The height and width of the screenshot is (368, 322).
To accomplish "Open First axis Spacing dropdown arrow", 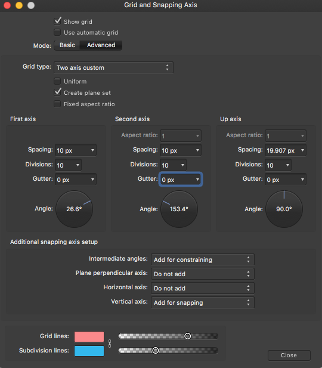I will tap(92, 150).
